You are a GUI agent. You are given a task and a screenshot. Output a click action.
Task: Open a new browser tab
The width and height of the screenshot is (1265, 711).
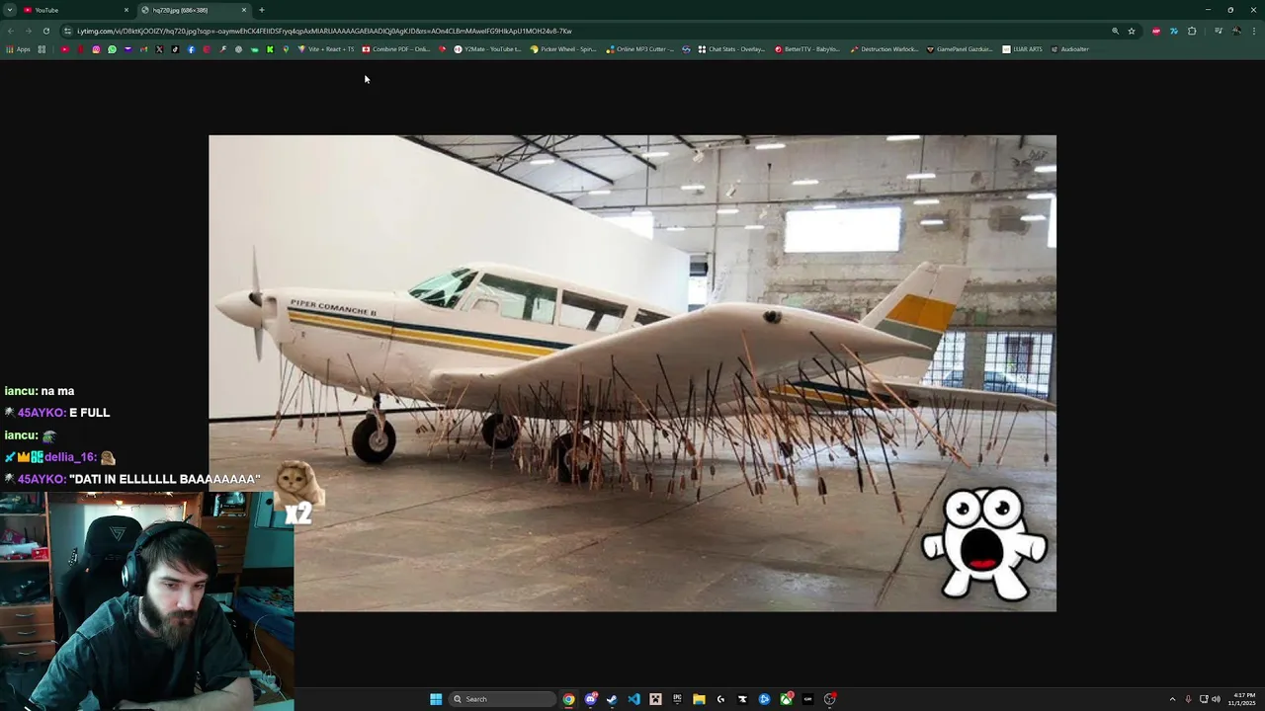(262, 10)
